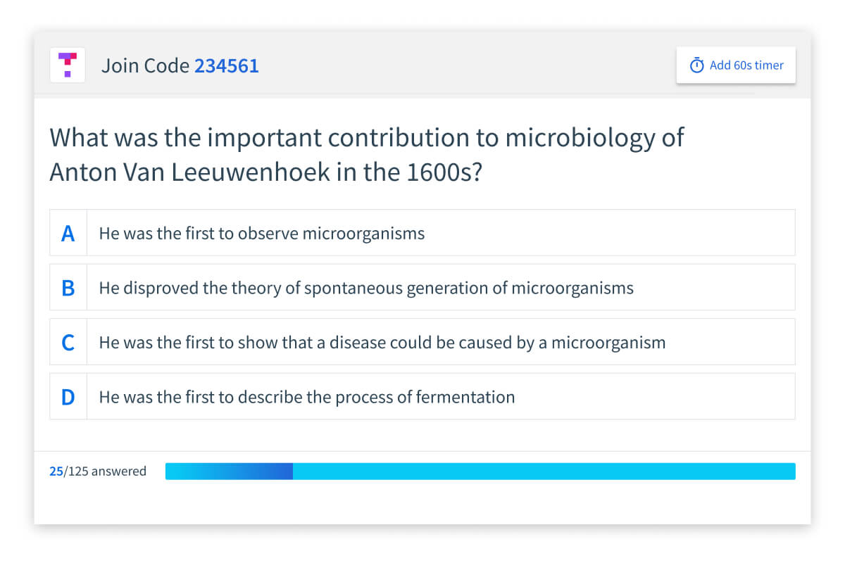Choose answer about disproving spontaneous generation
845x563 pixels.
click(x=423, y=287)
